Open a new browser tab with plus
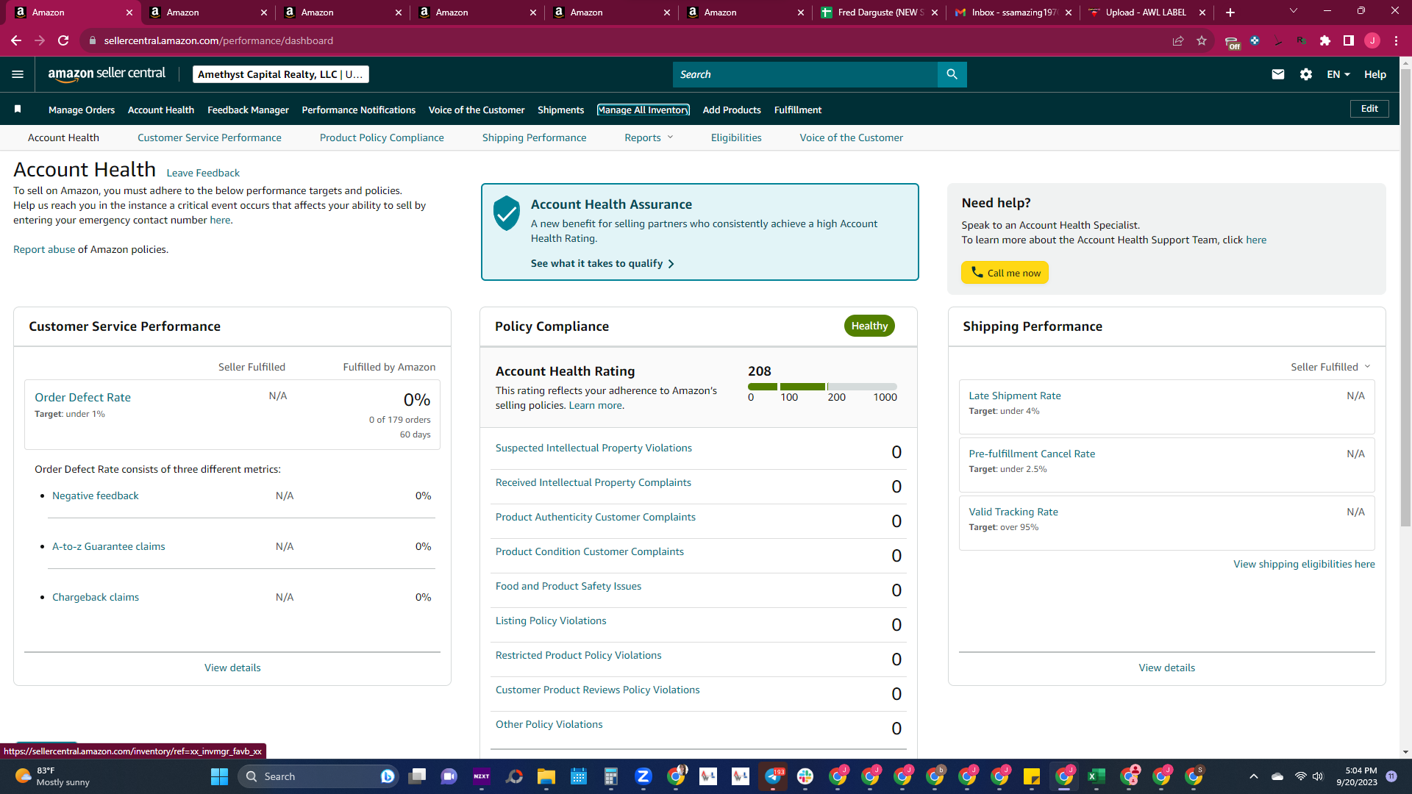Image resolution: width=1412 pixels, height=794 pixels. 1230,12
